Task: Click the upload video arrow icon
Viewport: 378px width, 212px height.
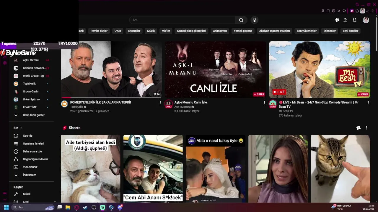Action: [x=345, y=20]
